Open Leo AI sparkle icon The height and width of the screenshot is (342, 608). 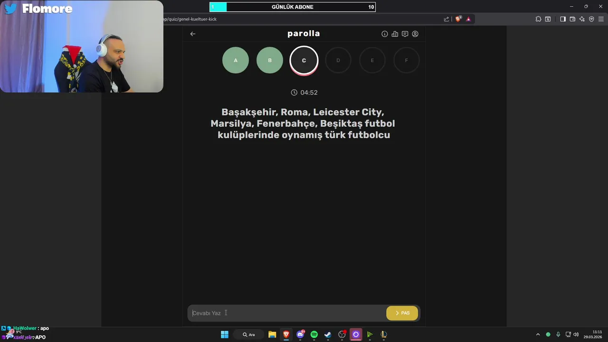click(x=582, y=19)
